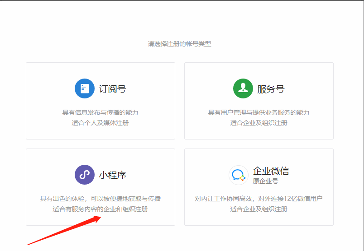This screenshot has width=364, height=251.
Task: Click the red arrow annotation
Action: [x=63, y=230]
